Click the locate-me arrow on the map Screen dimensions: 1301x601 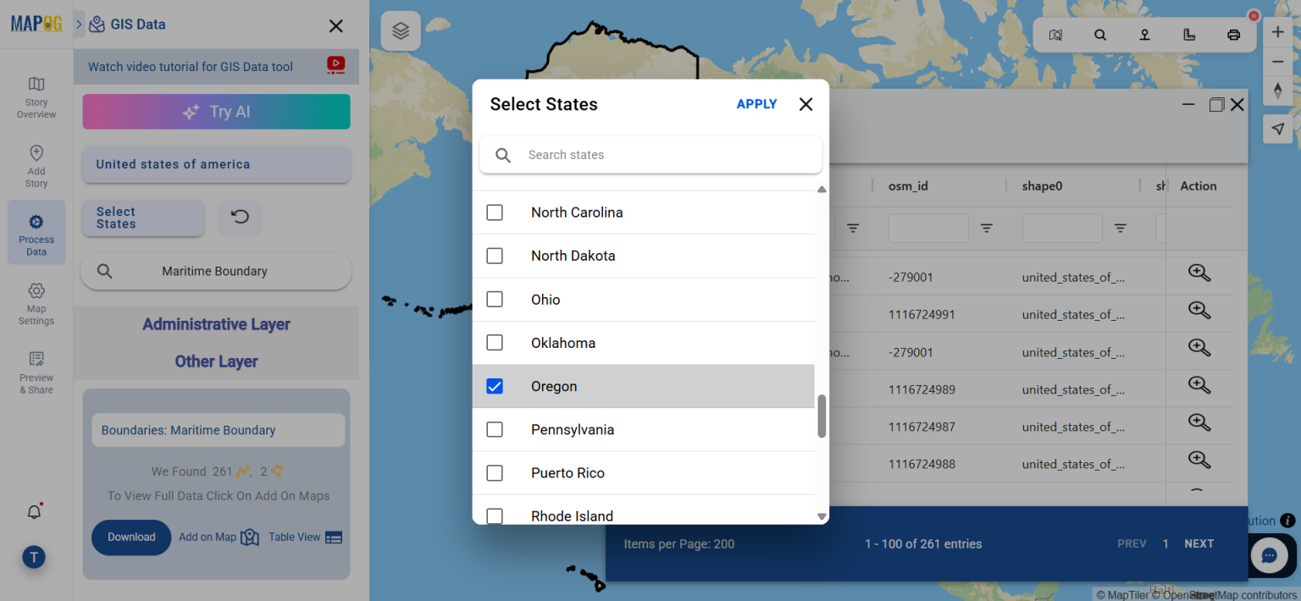[1277, 129]
